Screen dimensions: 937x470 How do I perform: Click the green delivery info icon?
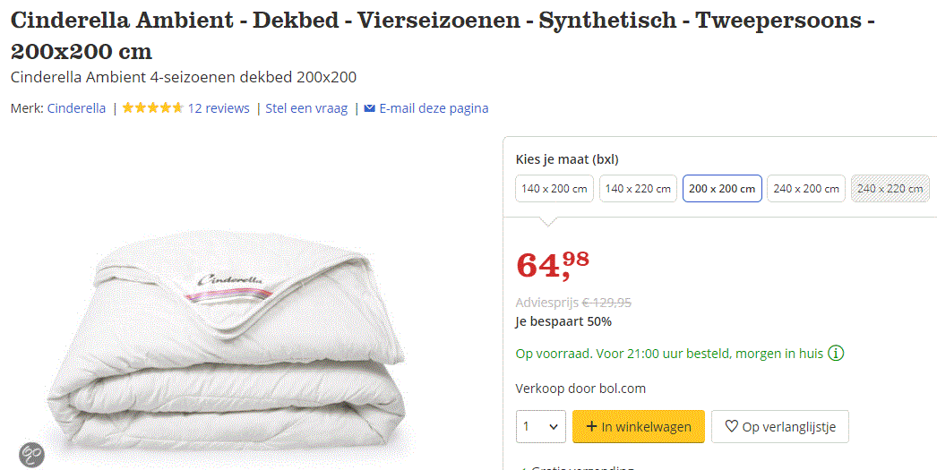(836, 353)
